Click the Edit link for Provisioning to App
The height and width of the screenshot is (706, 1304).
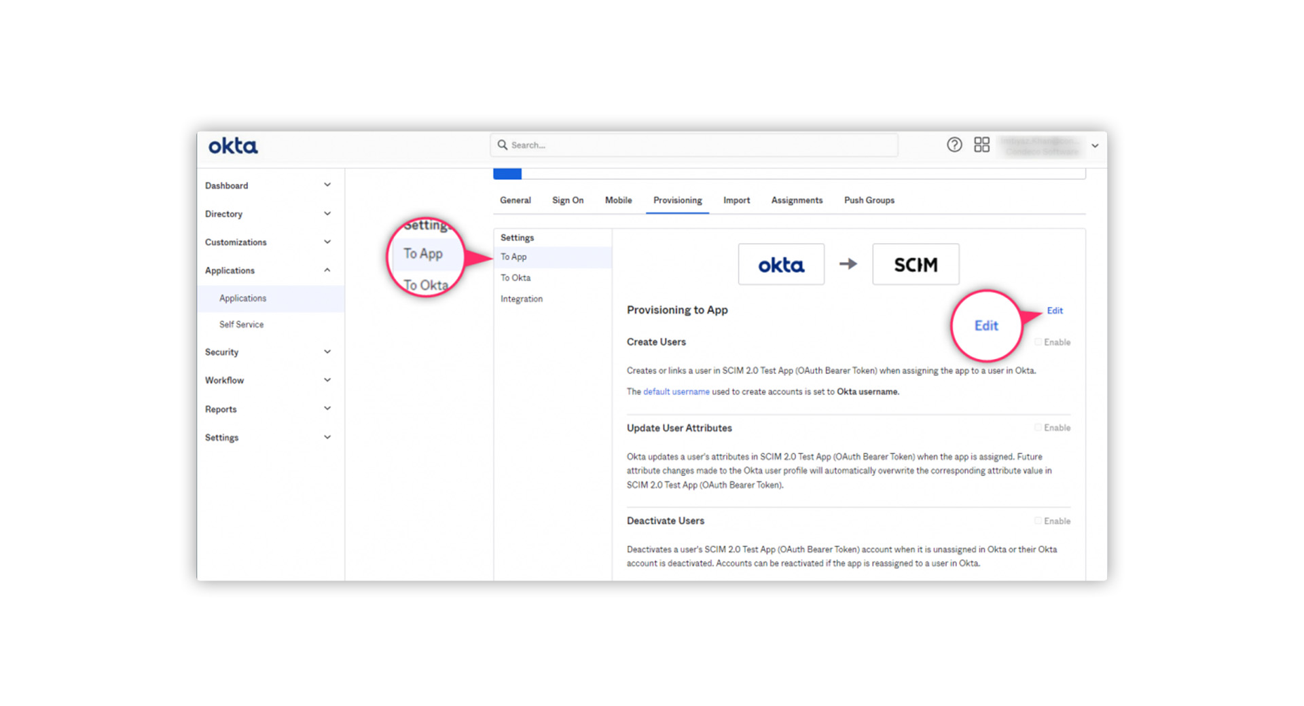1054,310
